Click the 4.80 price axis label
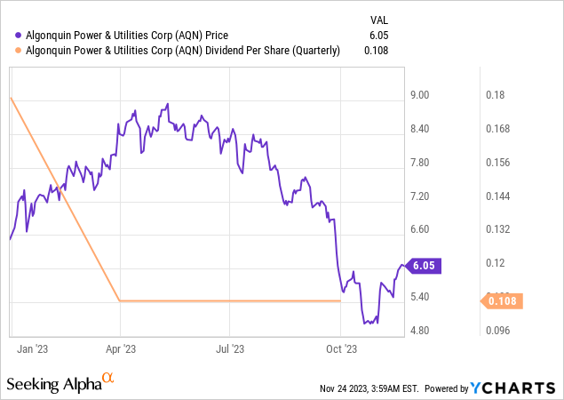Image resolution: width=564 pixels, height=400 pixels. pyautogui.click(x=419, y=331)
